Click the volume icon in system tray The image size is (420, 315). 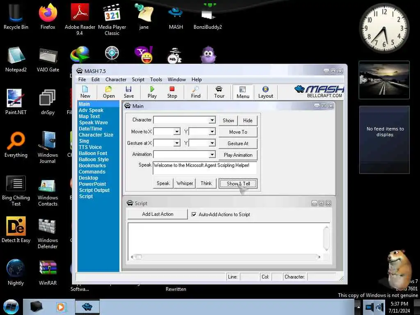[380, 307]
